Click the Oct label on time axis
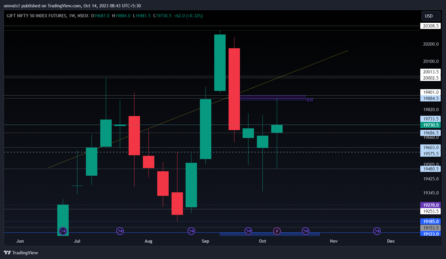The height and width of the screenshot is (259, 446). point(262,241)
